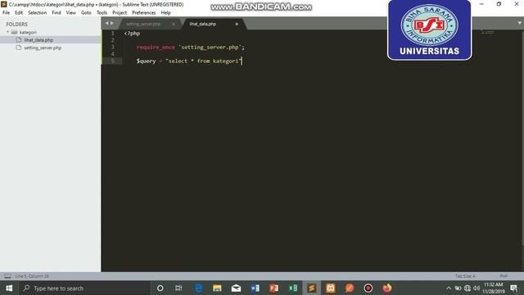Image resolution: width=524 pixels, height=295 pixels.
Task: Place cursor on the <?php line
Action: pyautogui.click(x=132, y=34)
